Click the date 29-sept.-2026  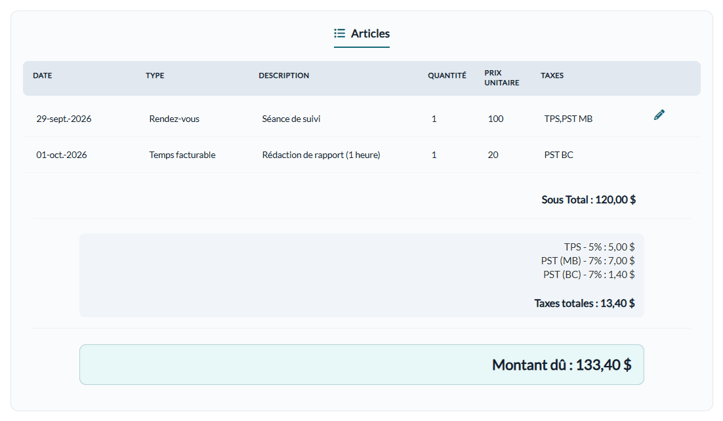point(64,119)
